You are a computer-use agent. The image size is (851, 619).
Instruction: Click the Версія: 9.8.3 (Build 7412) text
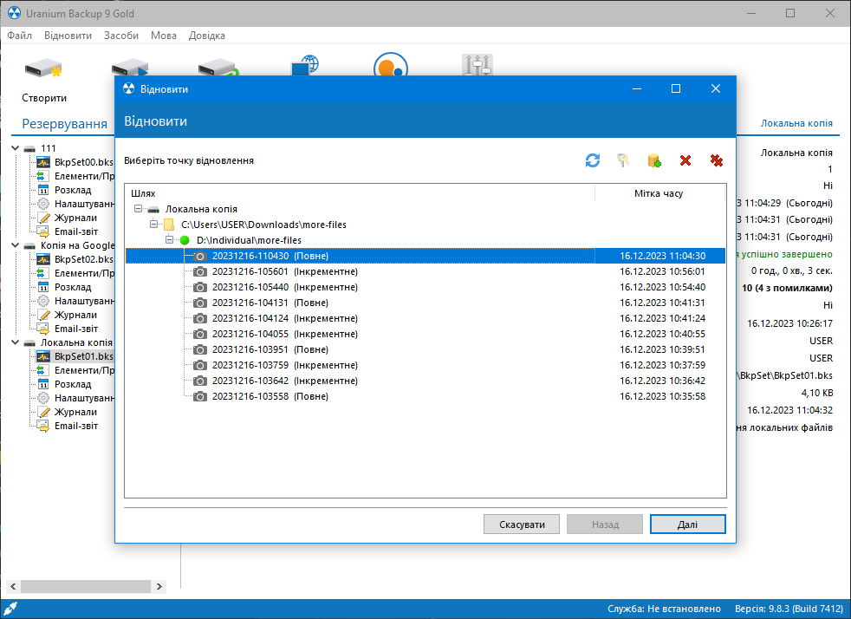click(789, 609)
